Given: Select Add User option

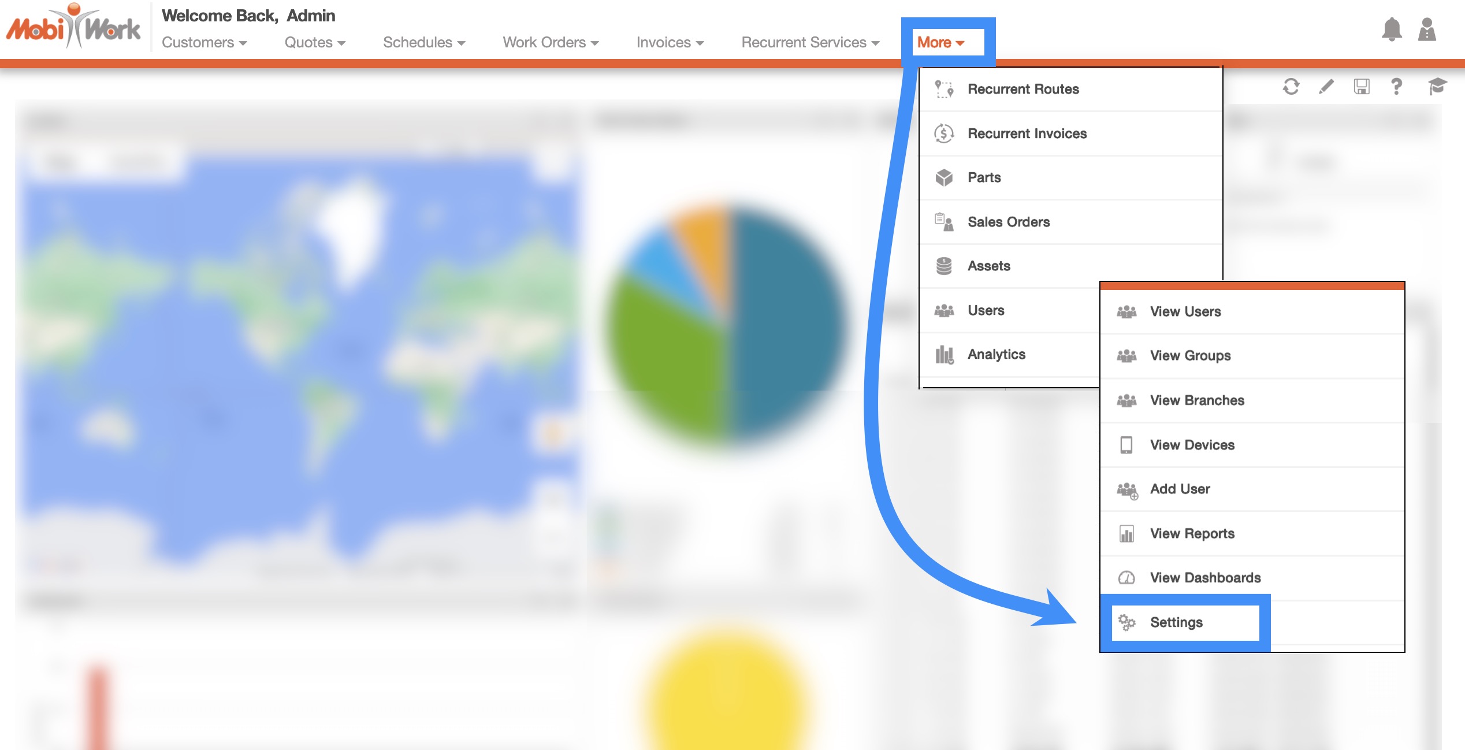Looking at the screenshot, I should (x=1180, y=489).
